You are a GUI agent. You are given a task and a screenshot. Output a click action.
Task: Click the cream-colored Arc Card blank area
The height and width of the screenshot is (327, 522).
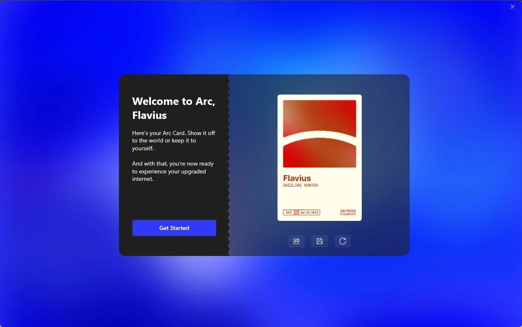pos(320,199)
